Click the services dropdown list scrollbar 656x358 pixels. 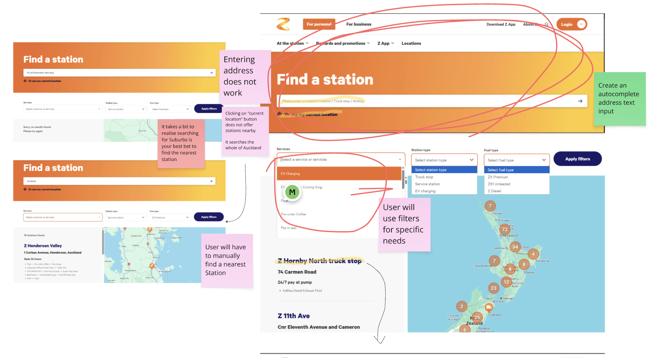click(x=403, y=179)
